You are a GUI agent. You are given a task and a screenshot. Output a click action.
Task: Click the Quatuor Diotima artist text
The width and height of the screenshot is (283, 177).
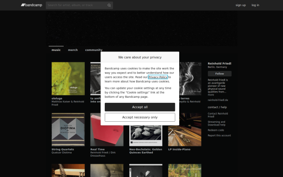tap(61, 152)
